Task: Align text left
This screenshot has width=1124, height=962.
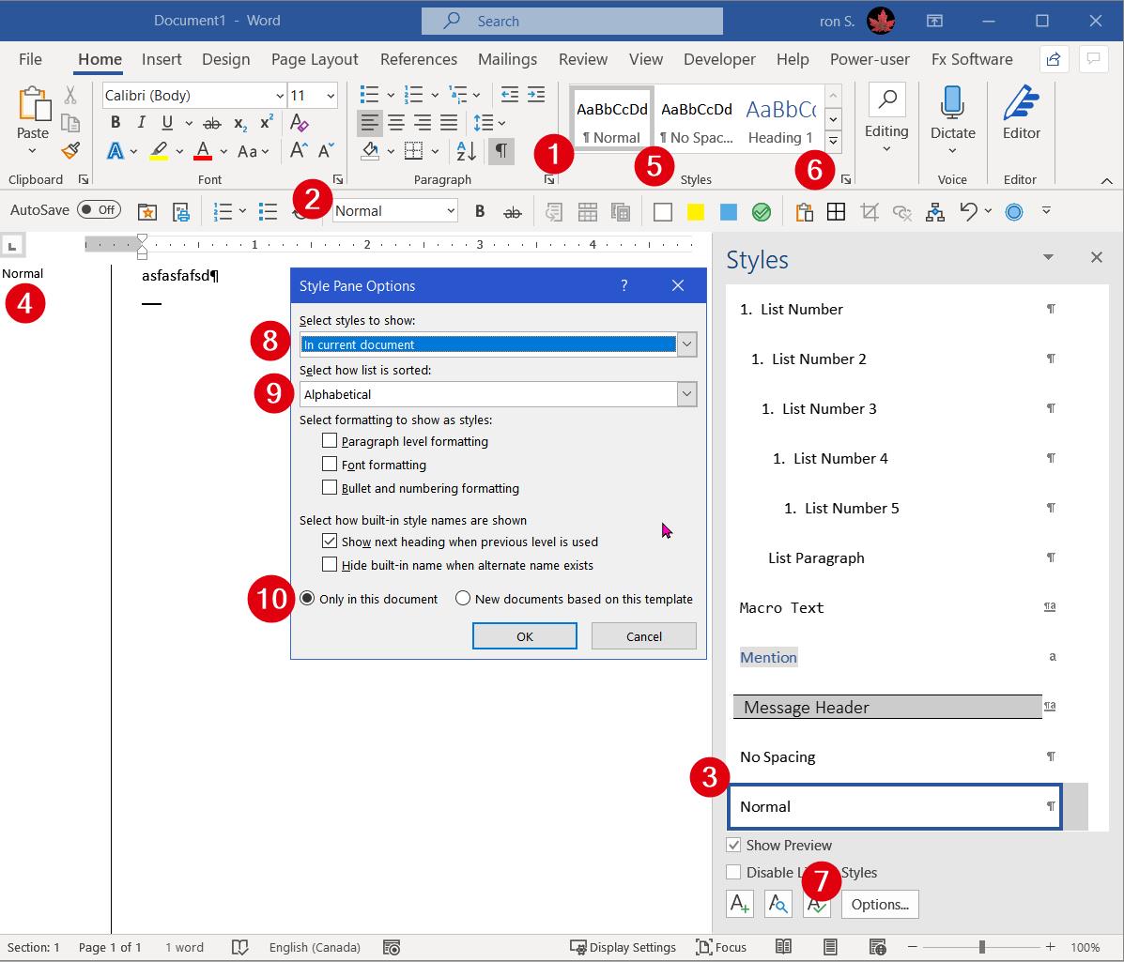Action: pyautogui.click(x=369, y=123)
